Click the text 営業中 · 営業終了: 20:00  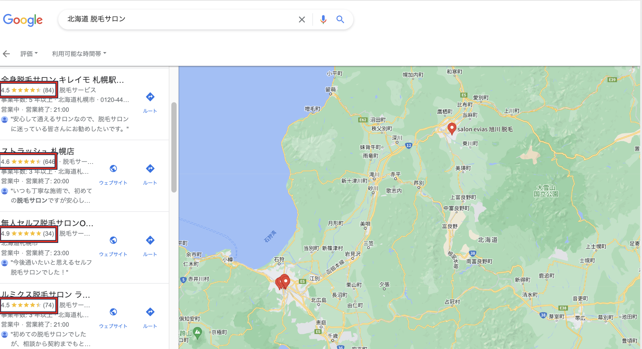35,181
